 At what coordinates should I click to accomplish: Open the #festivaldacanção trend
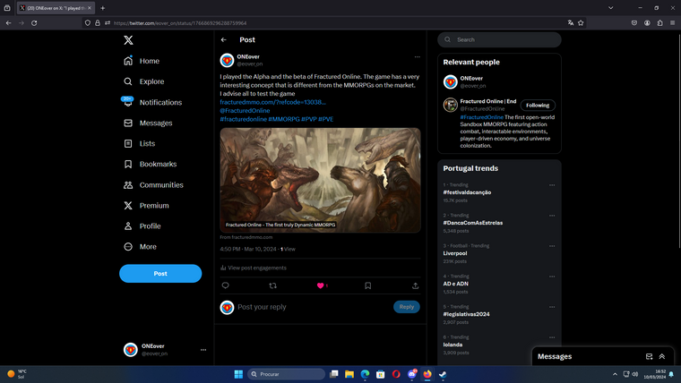[x=467, y=192]
